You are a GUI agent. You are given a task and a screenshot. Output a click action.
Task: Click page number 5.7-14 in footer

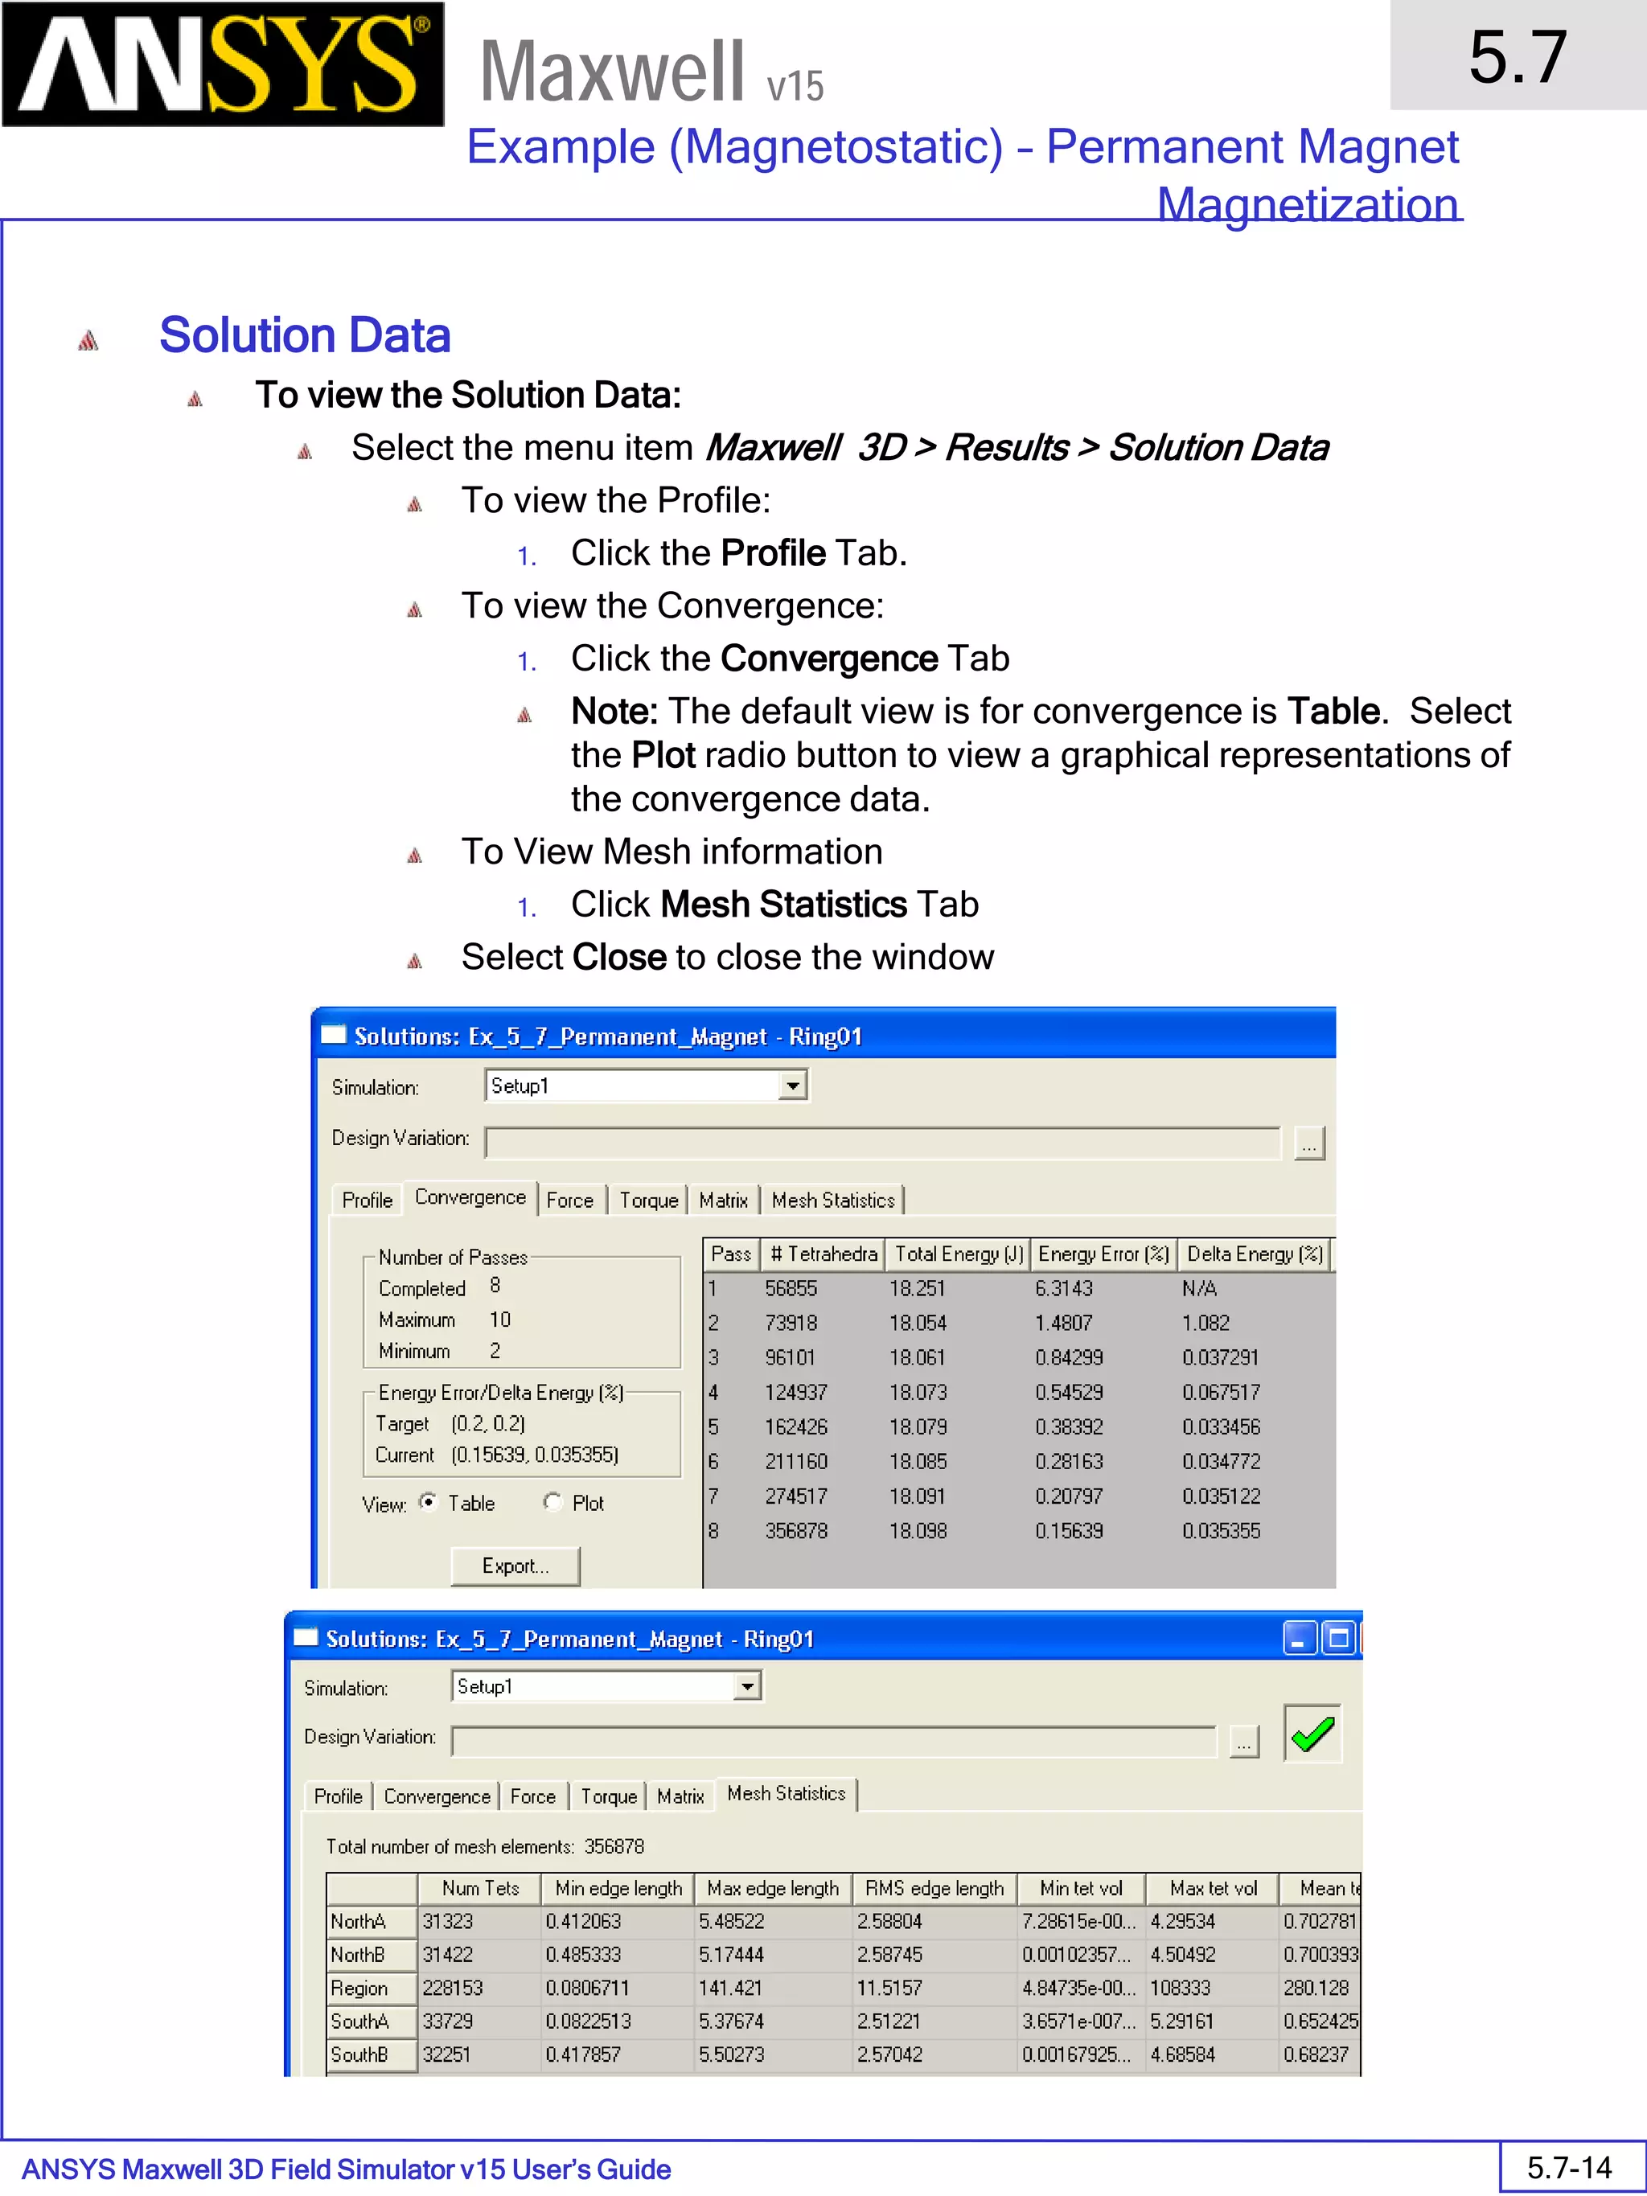1568,2167
